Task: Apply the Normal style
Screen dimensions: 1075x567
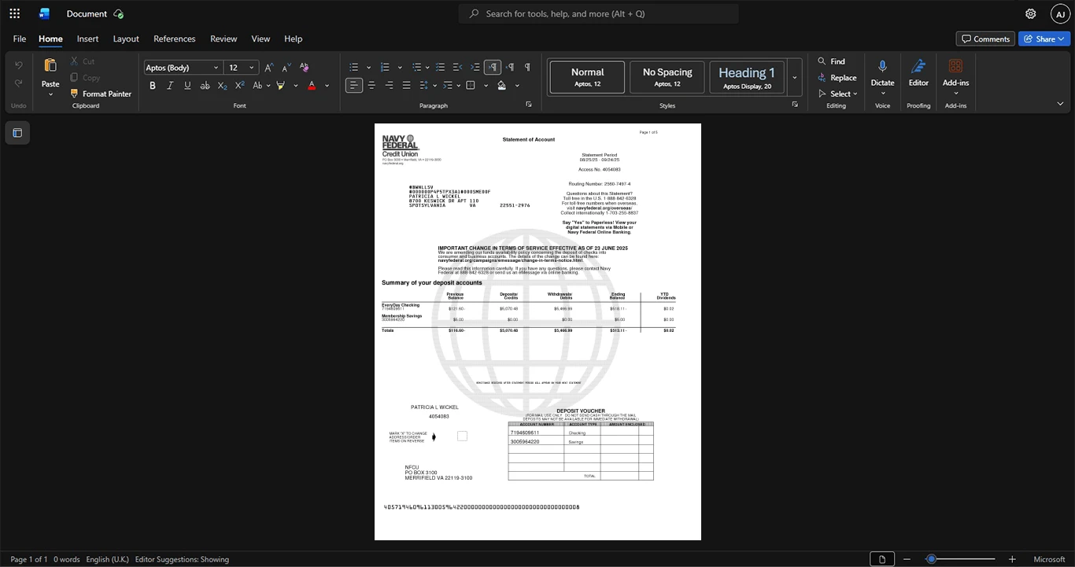Action: (588, 78)
